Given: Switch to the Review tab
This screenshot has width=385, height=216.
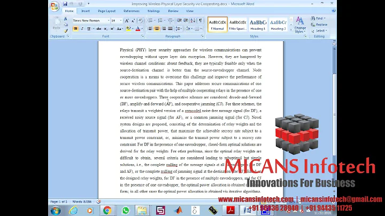Looking at the screenshot, I should coord(173,11).
